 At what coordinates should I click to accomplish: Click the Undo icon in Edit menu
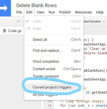point(28,21)
